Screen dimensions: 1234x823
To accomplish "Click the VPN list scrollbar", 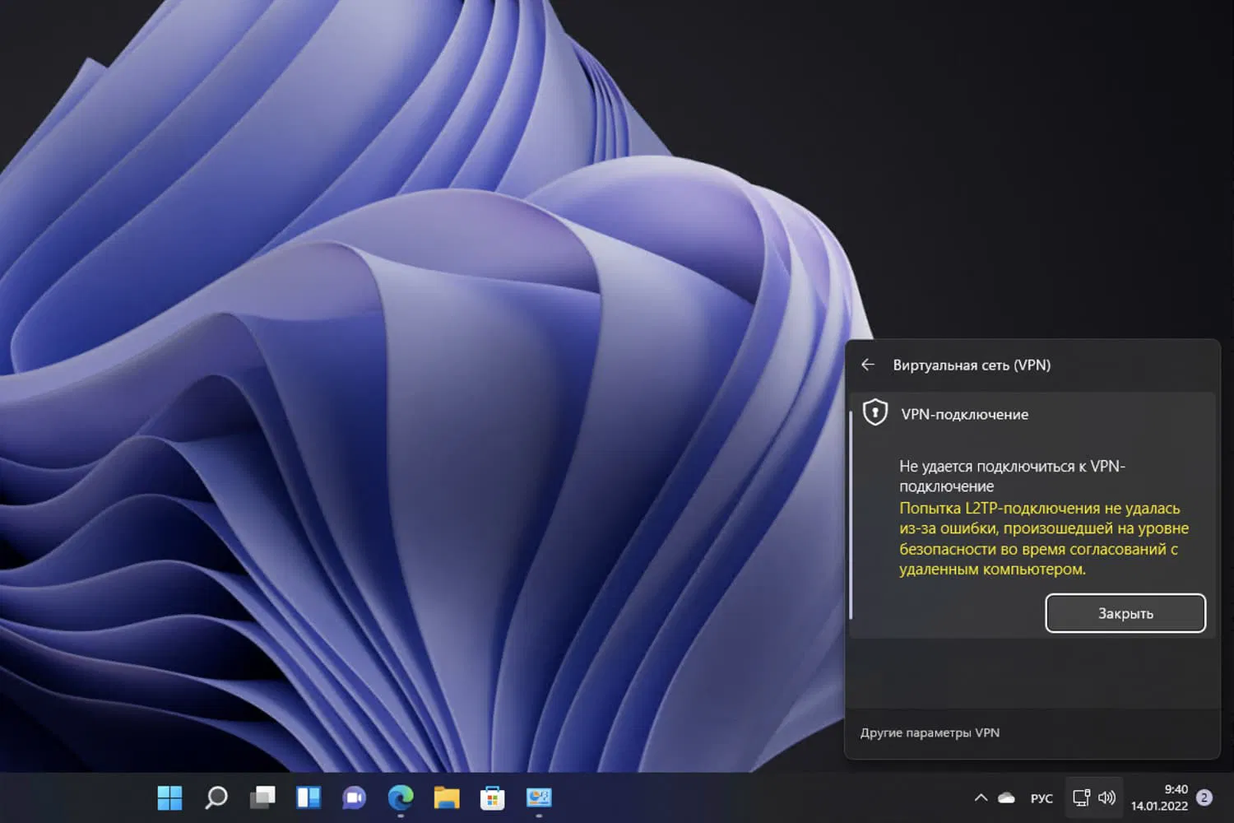I will [851, 514].
